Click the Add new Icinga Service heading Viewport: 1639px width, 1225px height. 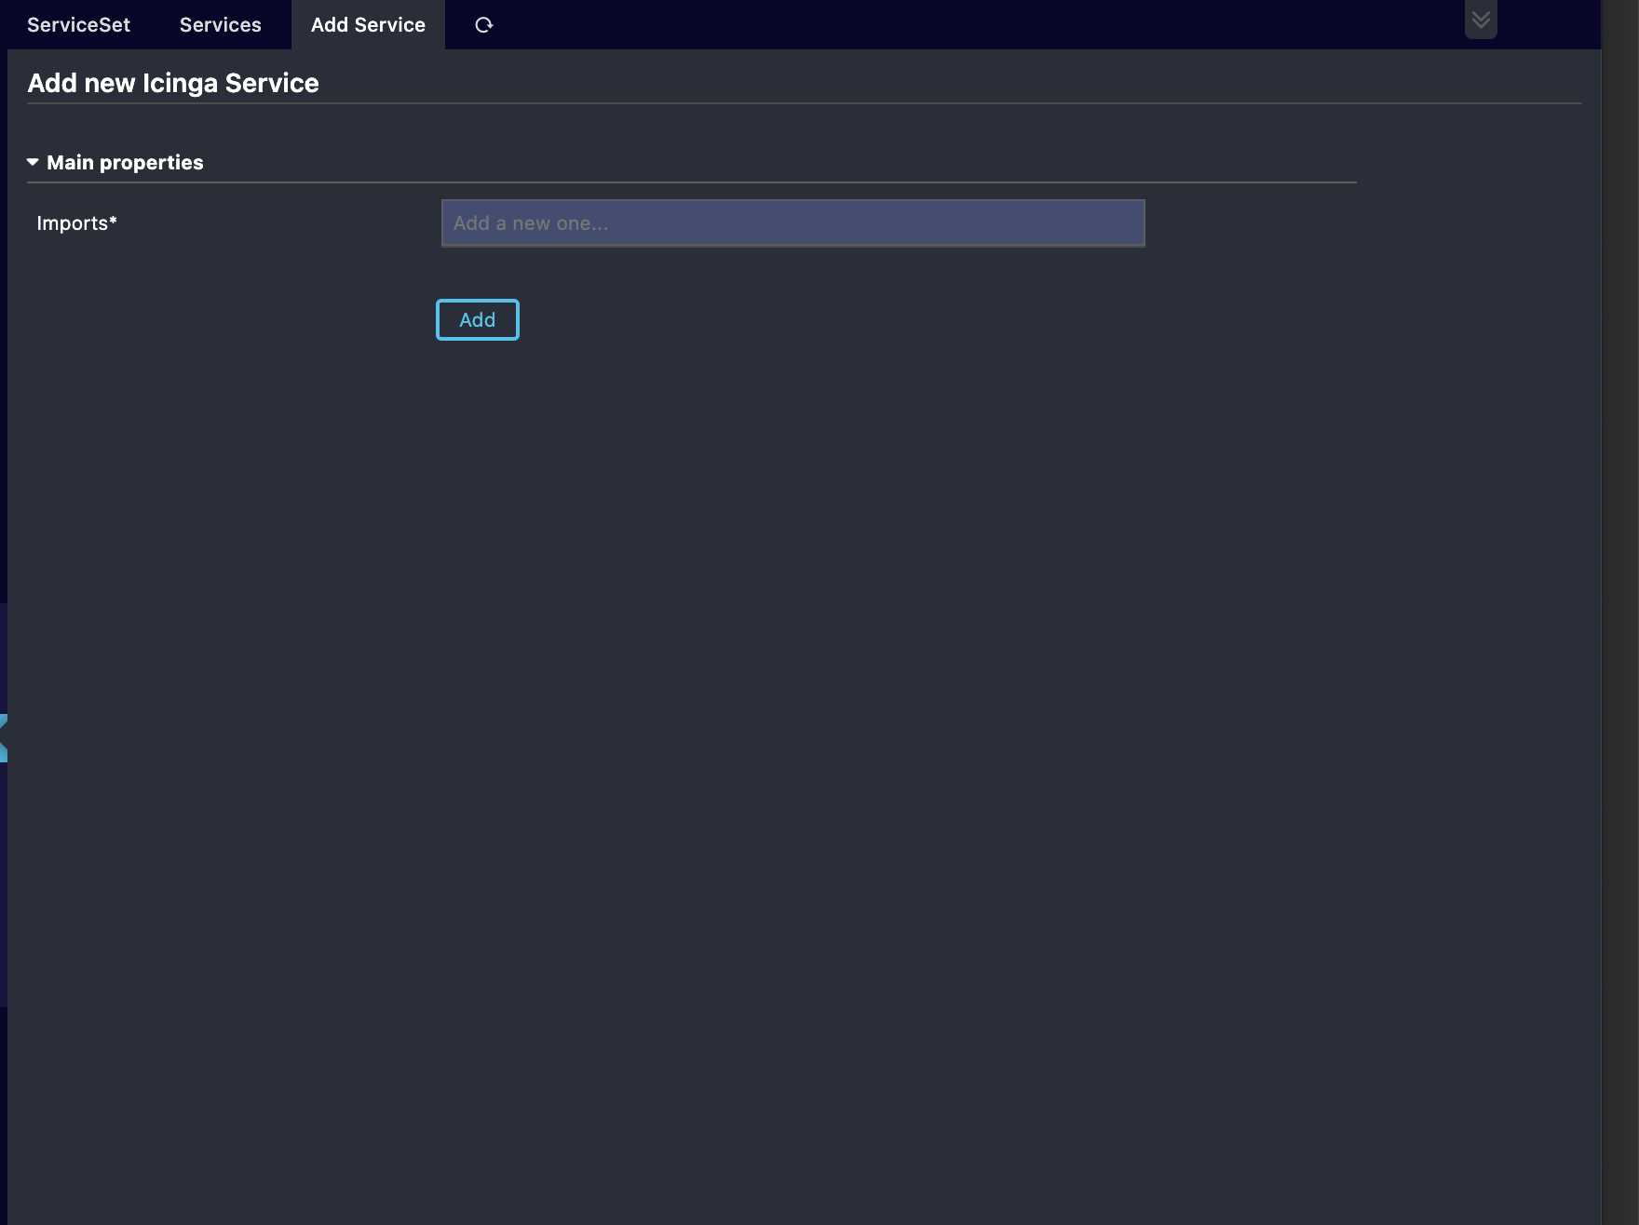pos(173,83)
